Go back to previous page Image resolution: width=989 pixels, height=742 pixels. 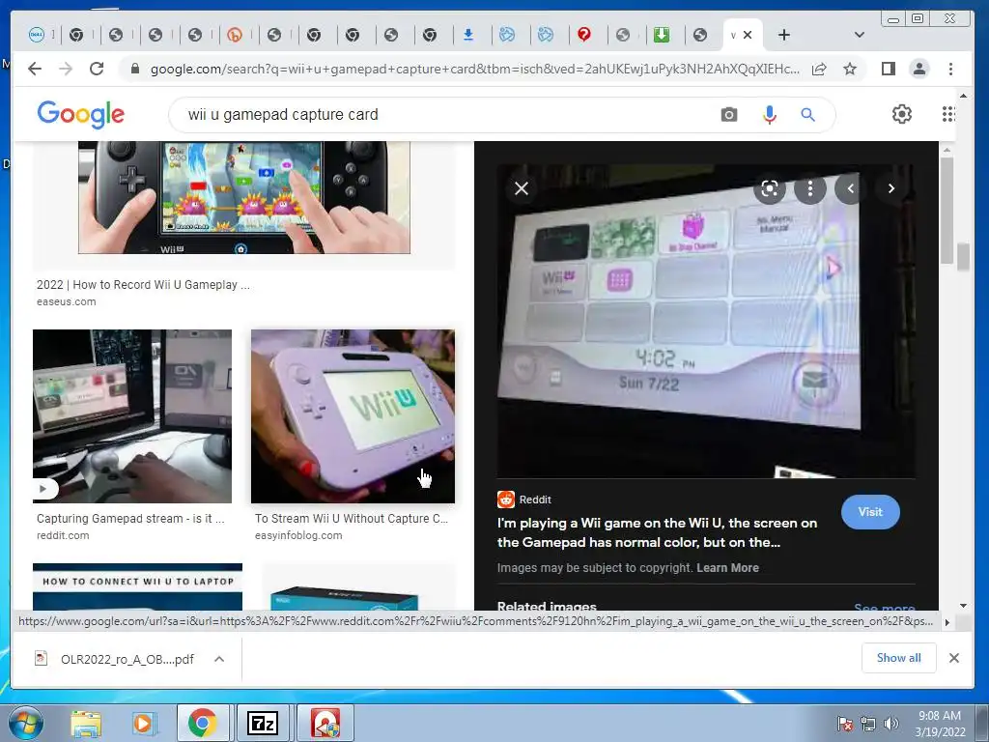[x=35, y=69]
